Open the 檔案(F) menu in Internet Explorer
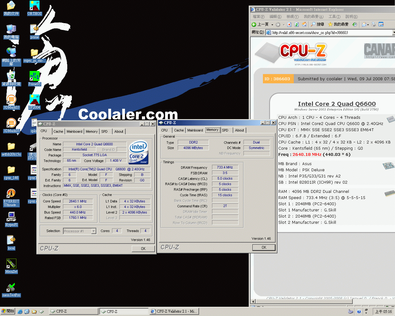Viewport: 395px width, 316px height. (x=259, y=17)
